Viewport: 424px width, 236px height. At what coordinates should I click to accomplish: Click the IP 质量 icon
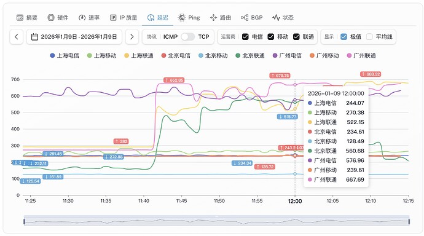(x=113, y=18)
